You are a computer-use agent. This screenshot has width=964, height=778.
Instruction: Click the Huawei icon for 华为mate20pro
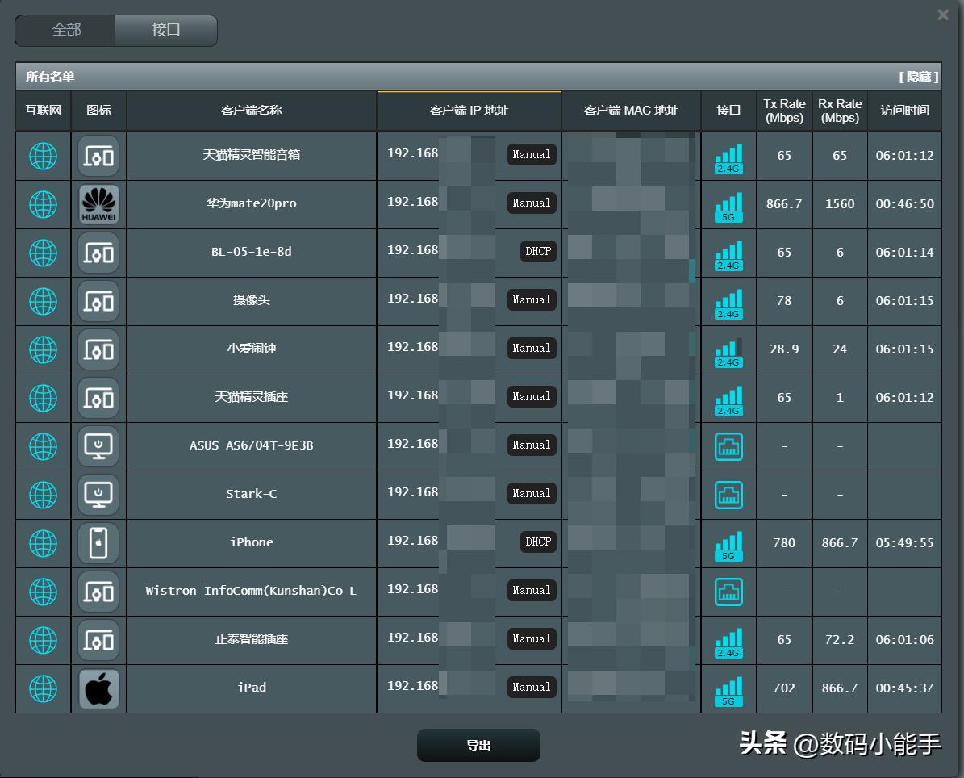click(x=99, y=204)
